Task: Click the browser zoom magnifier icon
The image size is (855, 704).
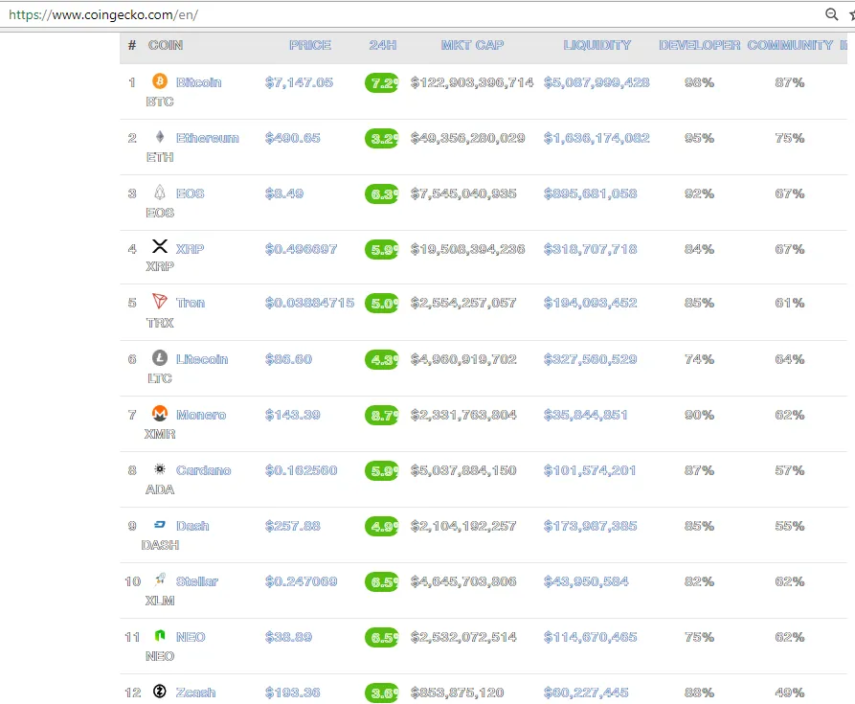Action: (x=832, y=14)
